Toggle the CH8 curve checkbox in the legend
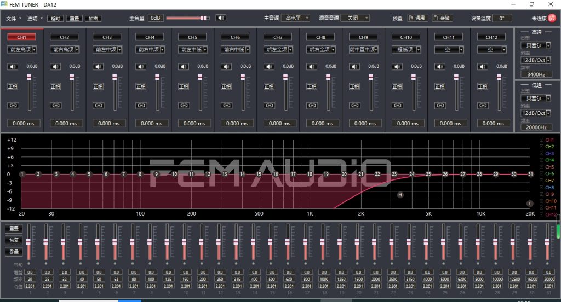Screen dimensions: 561x302 [541, 187]
